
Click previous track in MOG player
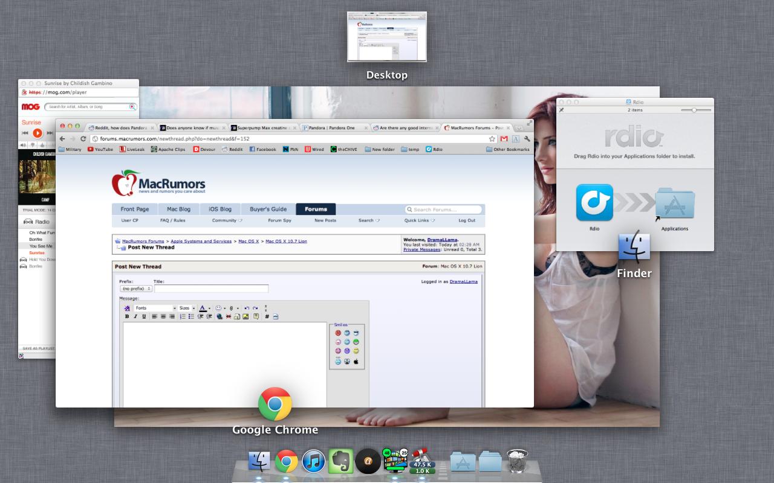coord(25,133)
